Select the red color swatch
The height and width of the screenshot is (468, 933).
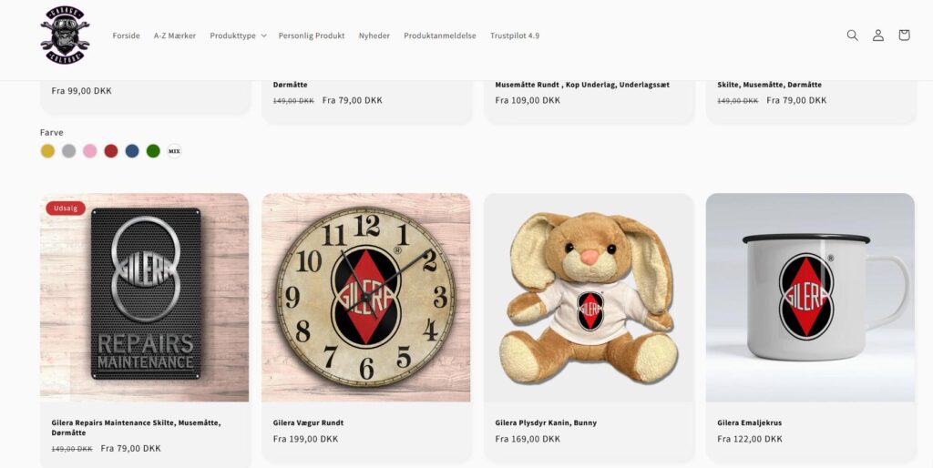click(111, 151)
